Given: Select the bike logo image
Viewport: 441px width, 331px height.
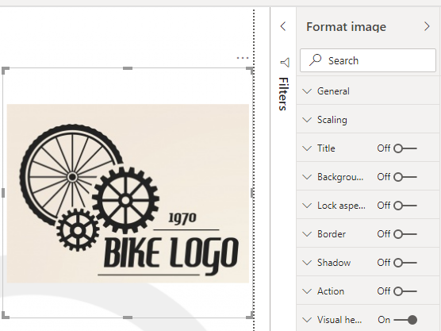Looking at the screenshot, I should tap(128, 194).
